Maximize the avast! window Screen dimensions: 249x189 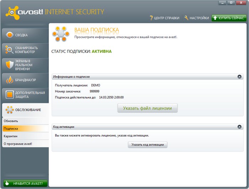pos(231,3)
